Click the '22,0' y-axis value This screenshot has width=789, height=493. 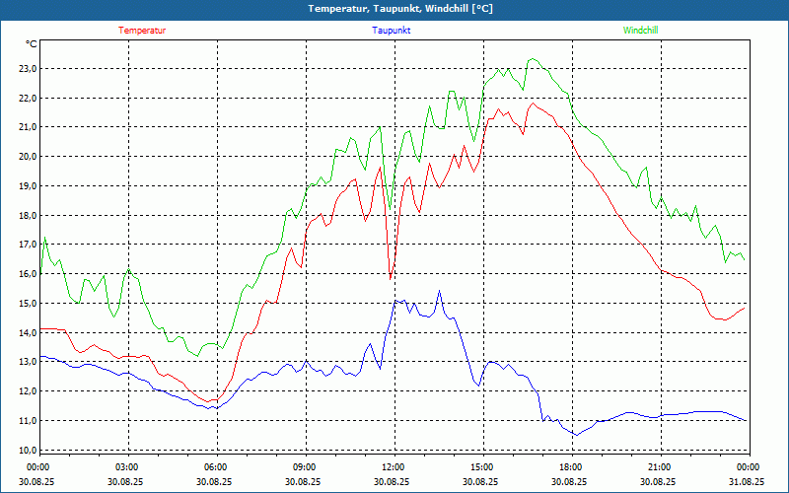[28, 98]
